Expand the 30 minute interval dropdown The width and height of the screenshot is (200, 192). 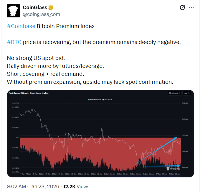[174, 93]
